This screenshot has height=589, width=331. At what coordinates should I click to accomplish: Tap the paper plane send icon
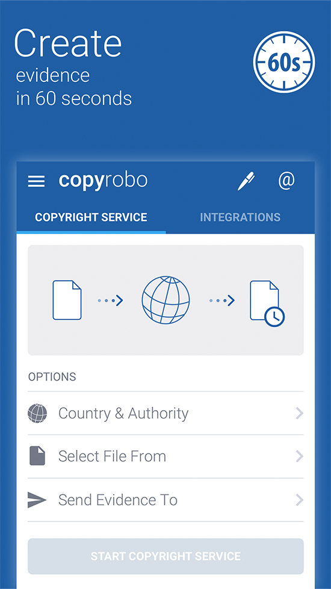(x=37, y=500)
